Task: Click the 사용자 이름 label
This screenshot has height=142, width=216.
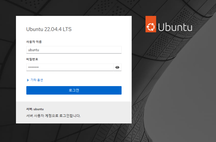Action: pos(34,42)
